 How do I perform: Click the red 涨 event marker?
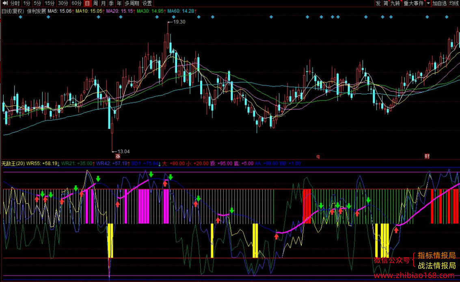118,156
